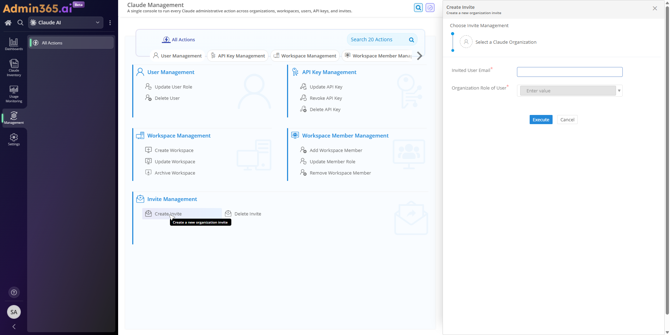Collapse the sidebar with the left chevron
This screenshot has height=335, width=670.
[x=14, y=327]
